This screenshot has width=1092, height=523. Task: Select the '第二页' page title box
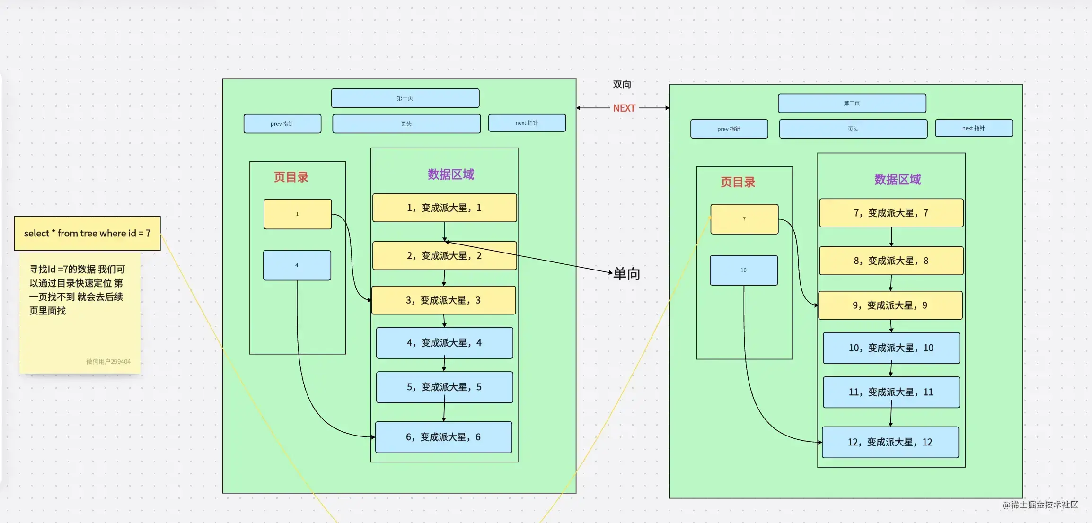[x=852, y=103]
